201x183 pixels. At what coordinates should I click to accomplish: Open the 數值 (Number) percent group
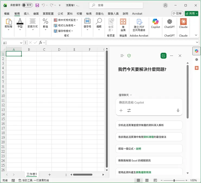46,24
